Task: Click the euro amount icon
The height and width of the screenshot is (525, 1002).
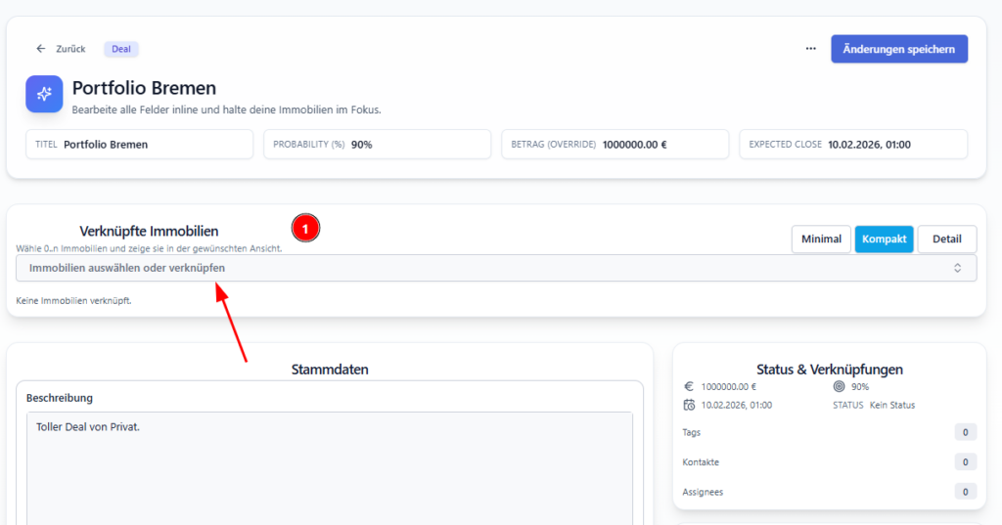Action: (689, 386)
